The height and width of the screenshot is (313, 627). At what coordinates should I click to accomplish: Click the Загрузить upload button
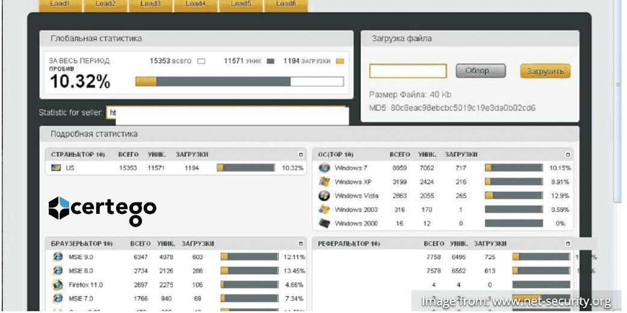545,71
